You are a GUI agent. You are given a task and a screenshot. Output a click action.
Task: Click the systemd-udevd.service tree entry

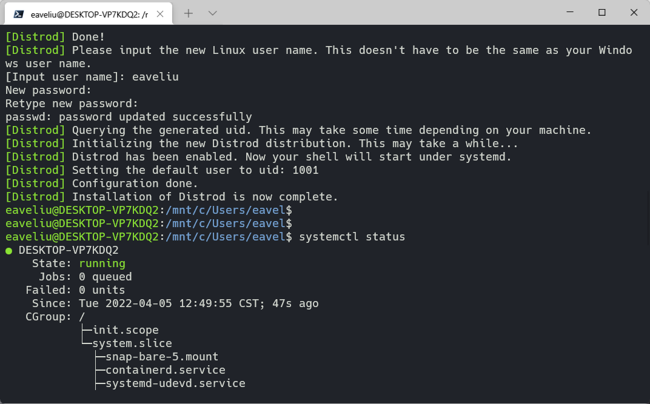(175, 383)
